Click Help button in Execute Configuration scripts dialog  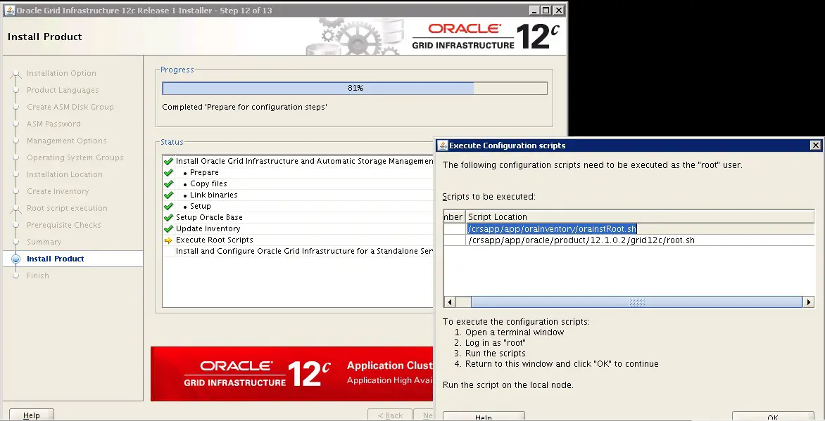484,416
